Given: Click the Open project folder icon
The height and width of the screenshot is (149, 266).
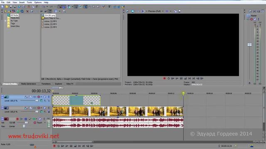Looking at the screenshot, I should (x=7, y=7).
